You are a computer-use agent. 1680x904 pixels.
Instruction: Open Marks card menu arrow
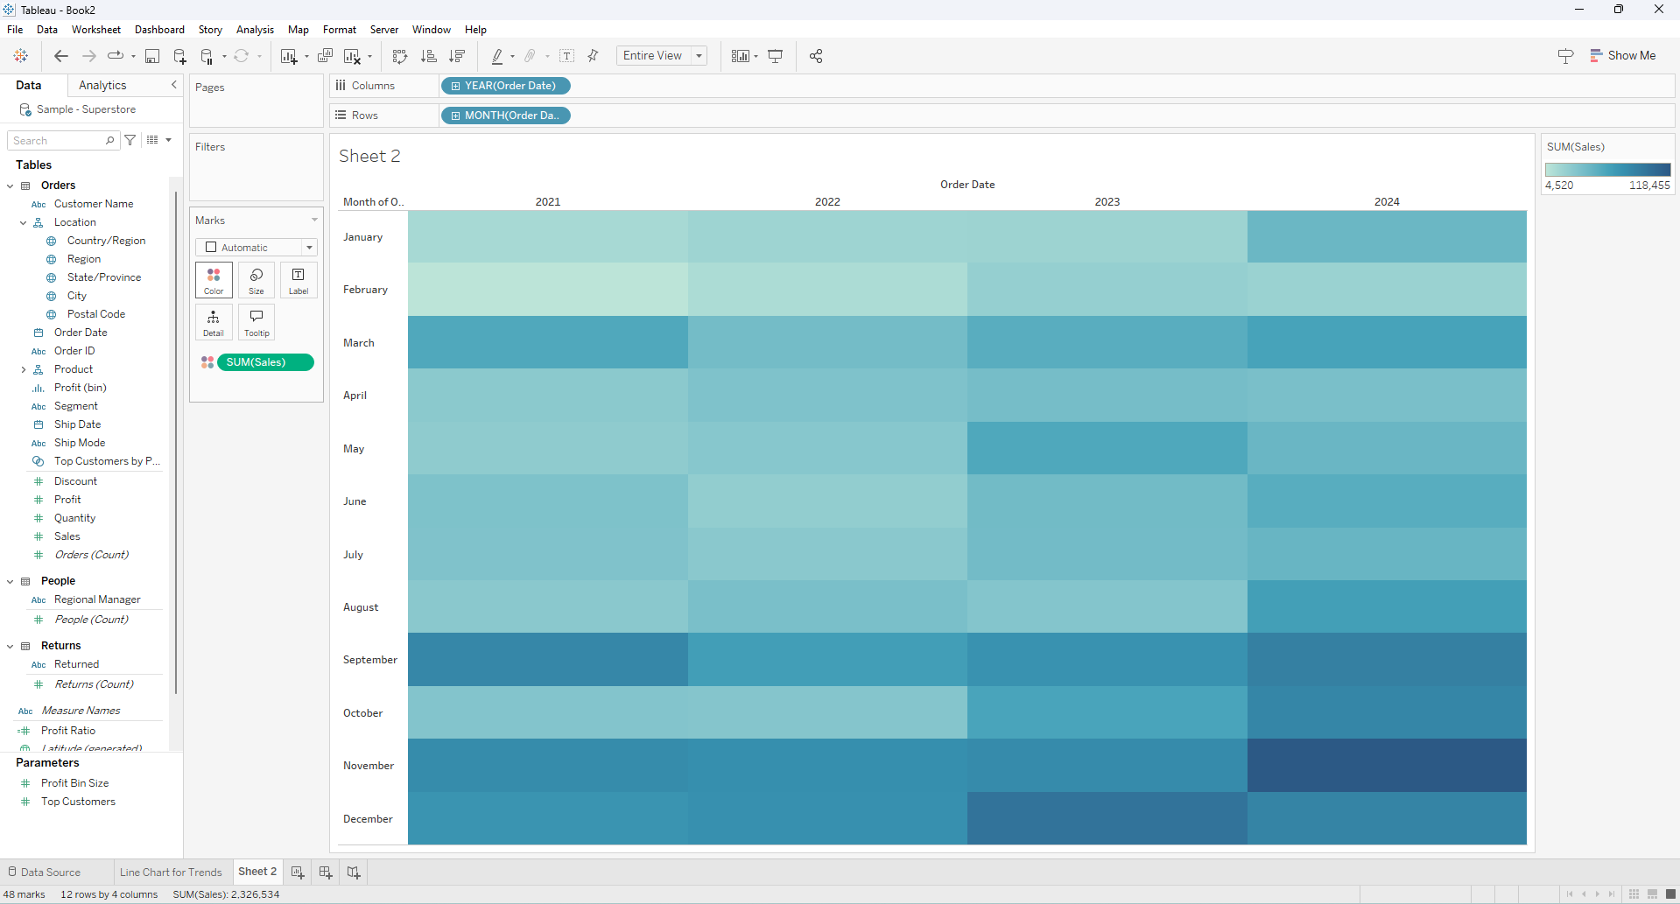pyautogui.click(x=314, y=221)
